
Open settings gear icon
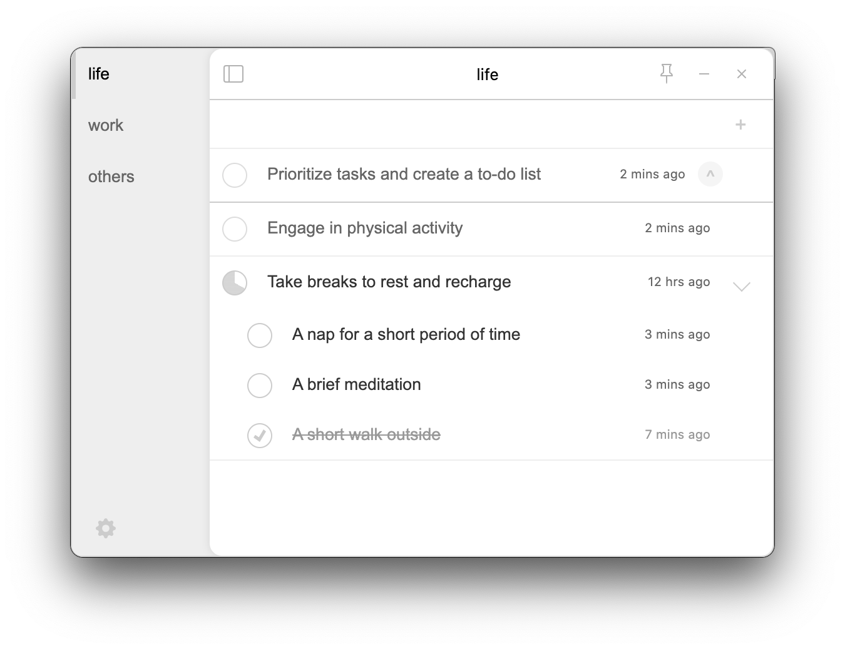pos(106,528)
